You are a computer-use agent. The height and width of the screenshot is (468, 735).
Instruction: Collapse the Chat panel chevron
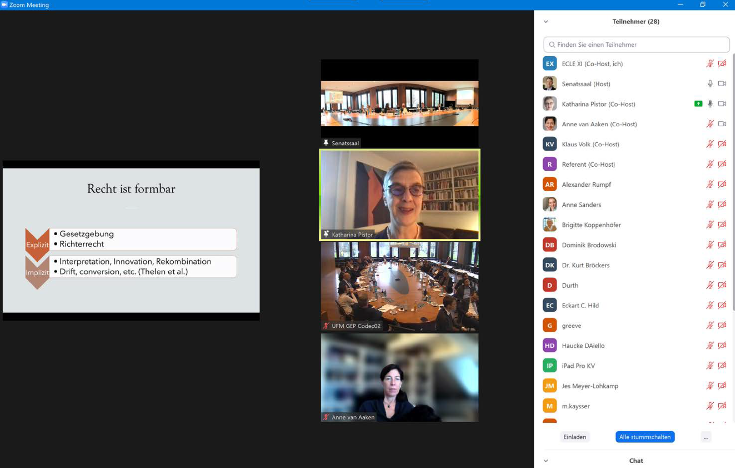546,461
